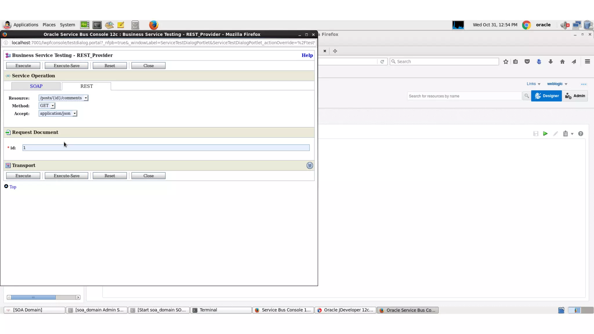The width and height of the screenshot is (594, 334).
Task: Click the Firefox downloads arrow icon
Action: 550,61
